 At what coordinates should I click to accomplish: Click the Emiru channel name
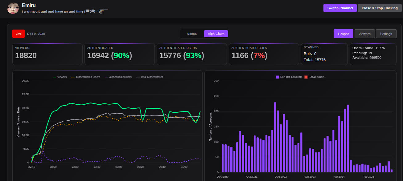point(29,5)
